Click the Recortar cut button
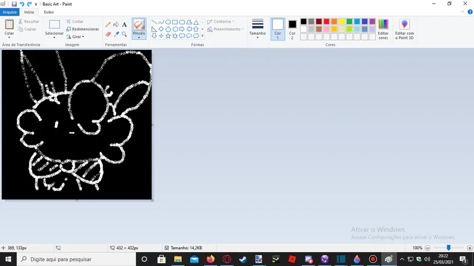474x266 pixels. point(29,22)
